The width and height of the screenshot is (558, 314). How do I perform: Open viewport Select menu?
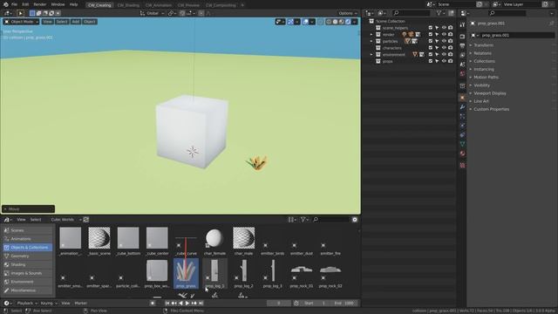click(62, 22)
